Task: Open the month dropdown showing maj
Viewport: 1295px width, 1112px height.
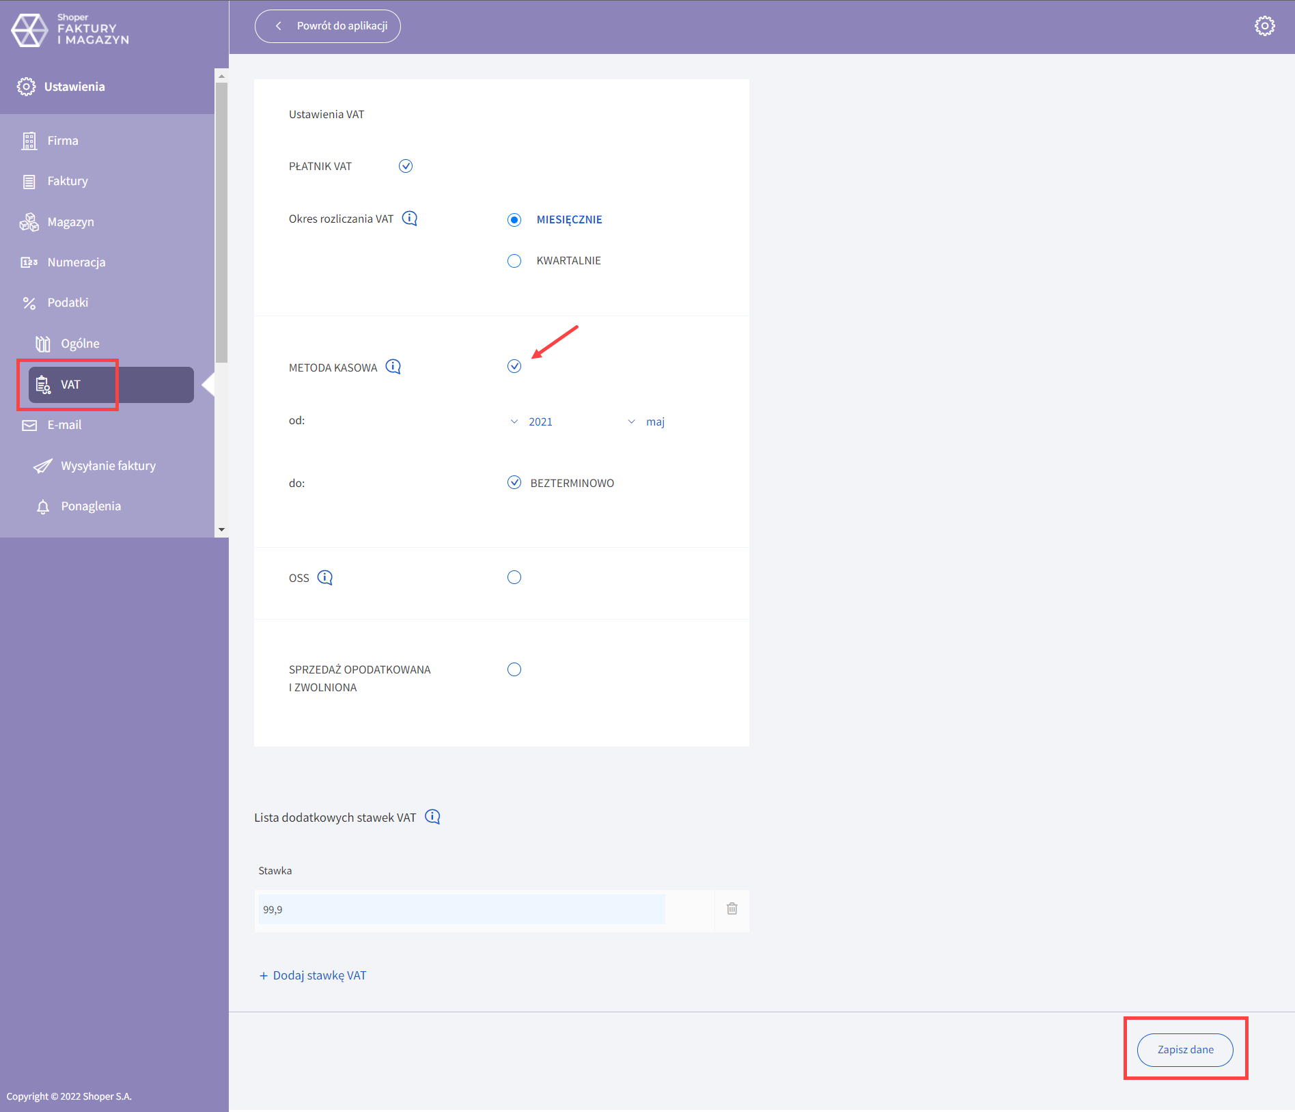Action: tap(646, 422)
